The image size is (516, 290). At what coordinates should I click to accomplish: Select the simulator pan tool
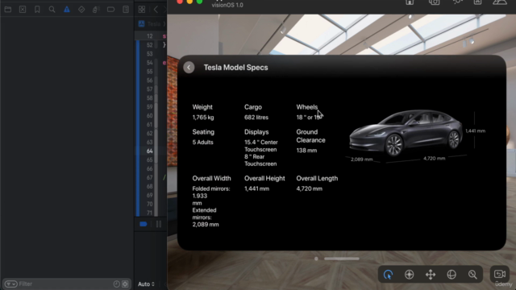(431, 274)
